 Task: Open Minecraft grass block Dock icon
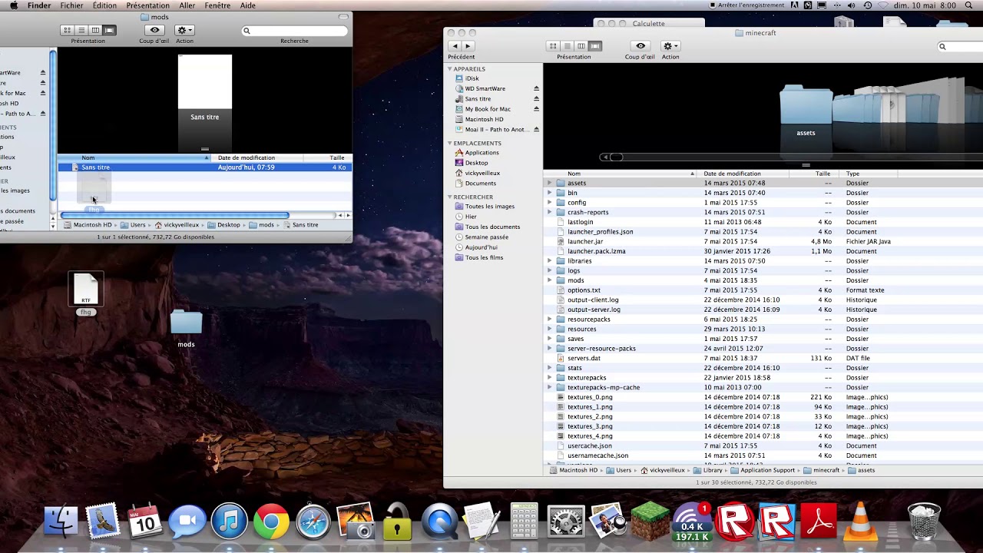pos(650,520)
